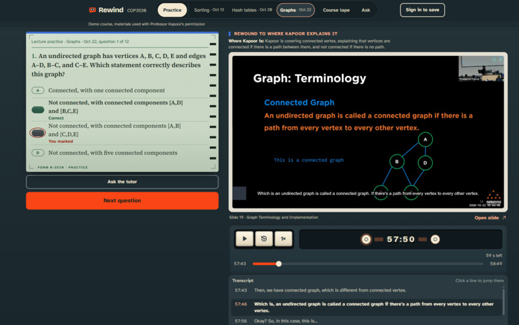
Task: Click the clip seek slider handle
Action: [279, 264]
